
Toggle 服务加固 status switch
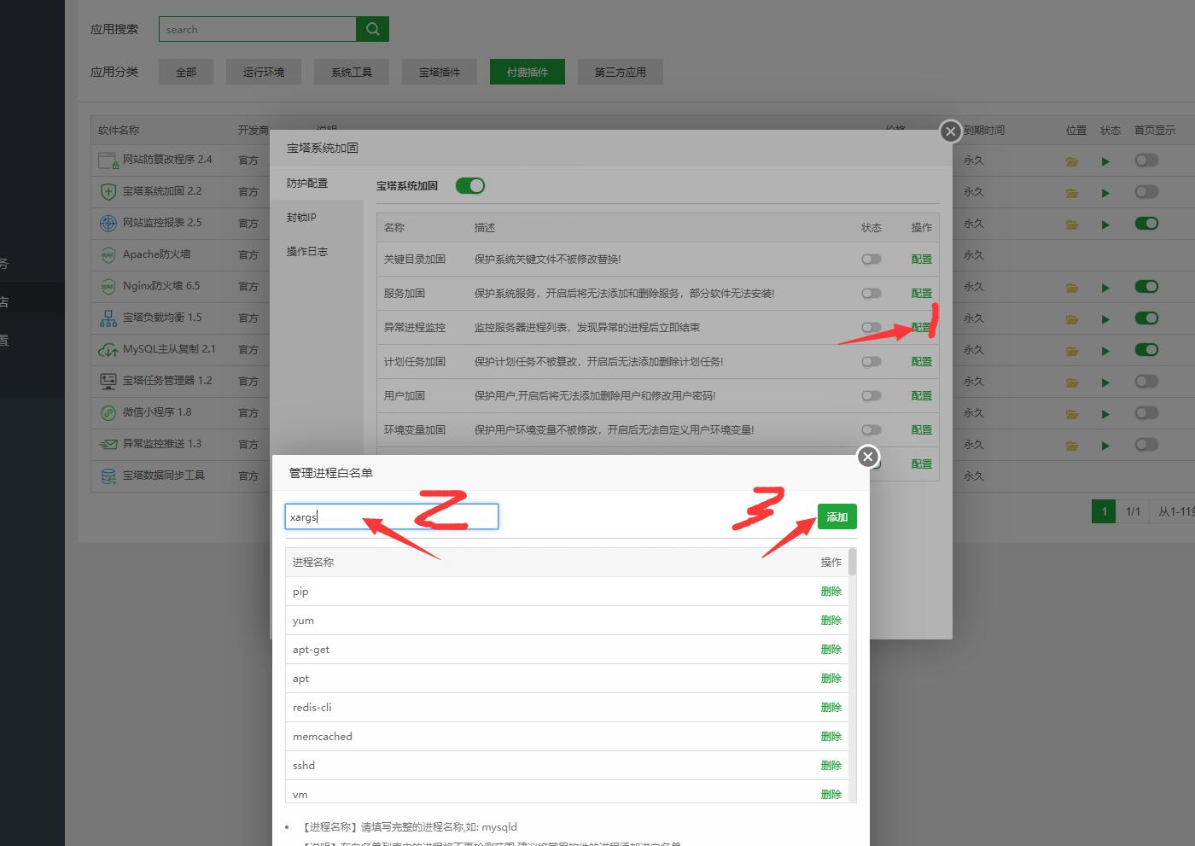[871, 293]
